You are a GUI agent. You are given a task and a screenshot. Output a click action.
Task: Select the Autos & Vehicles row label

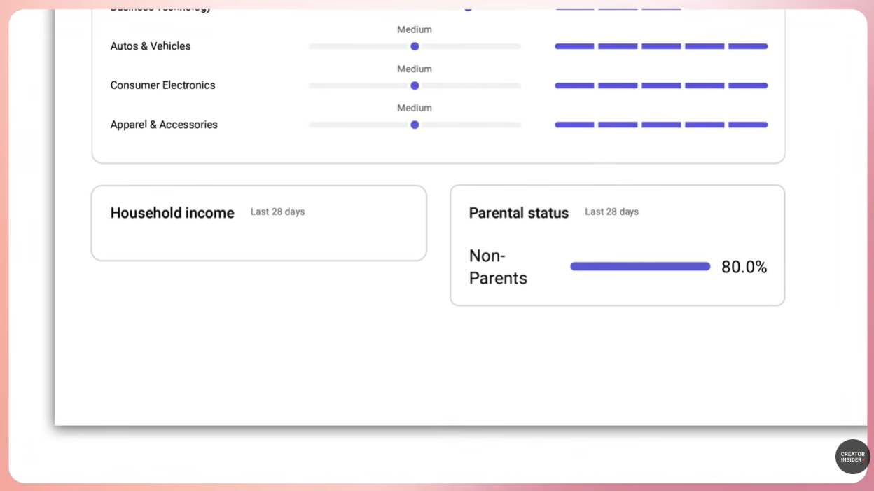pos(151,46)
